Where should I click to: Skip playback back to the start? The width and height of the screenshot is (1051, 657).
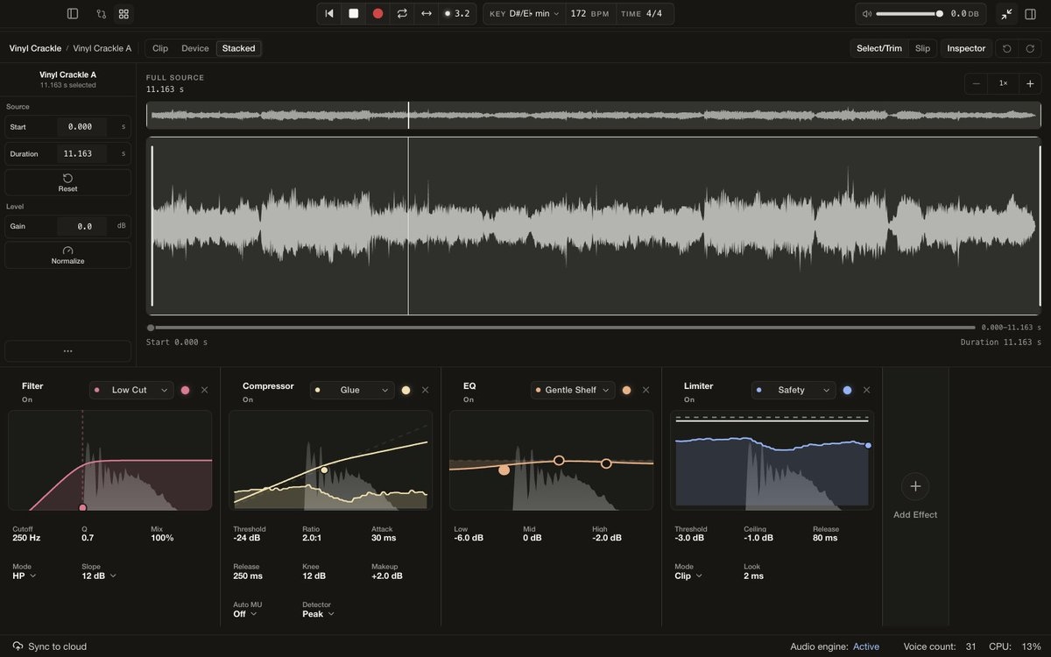coord(329,13)
